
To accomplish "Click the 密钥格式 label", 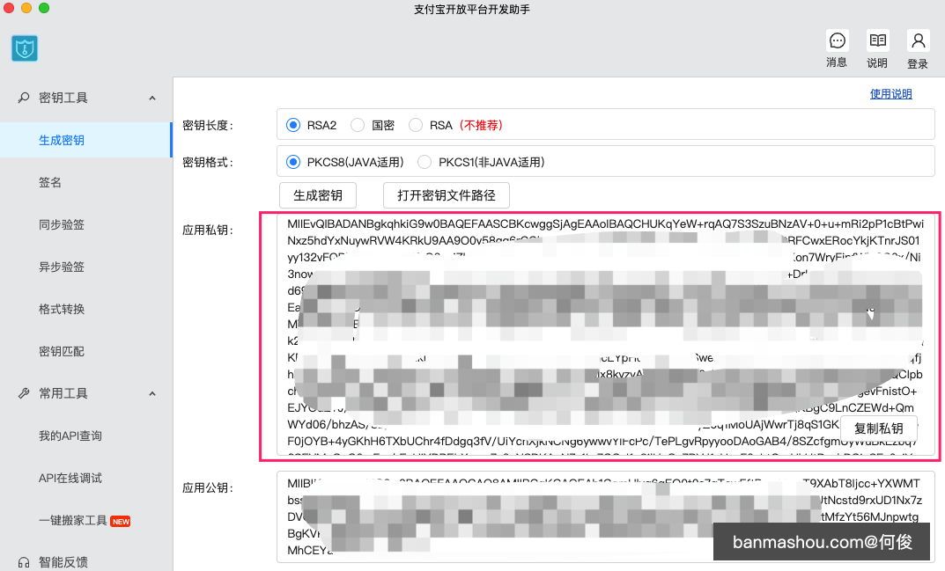I will point(208,162).
